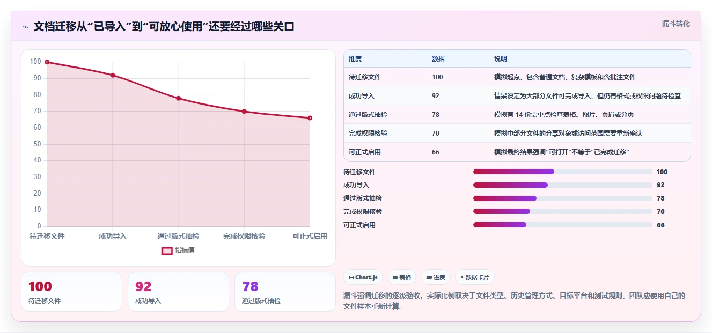Click the 成功导入 progress bar
712x333 pixels.
(x=563, y=185)
